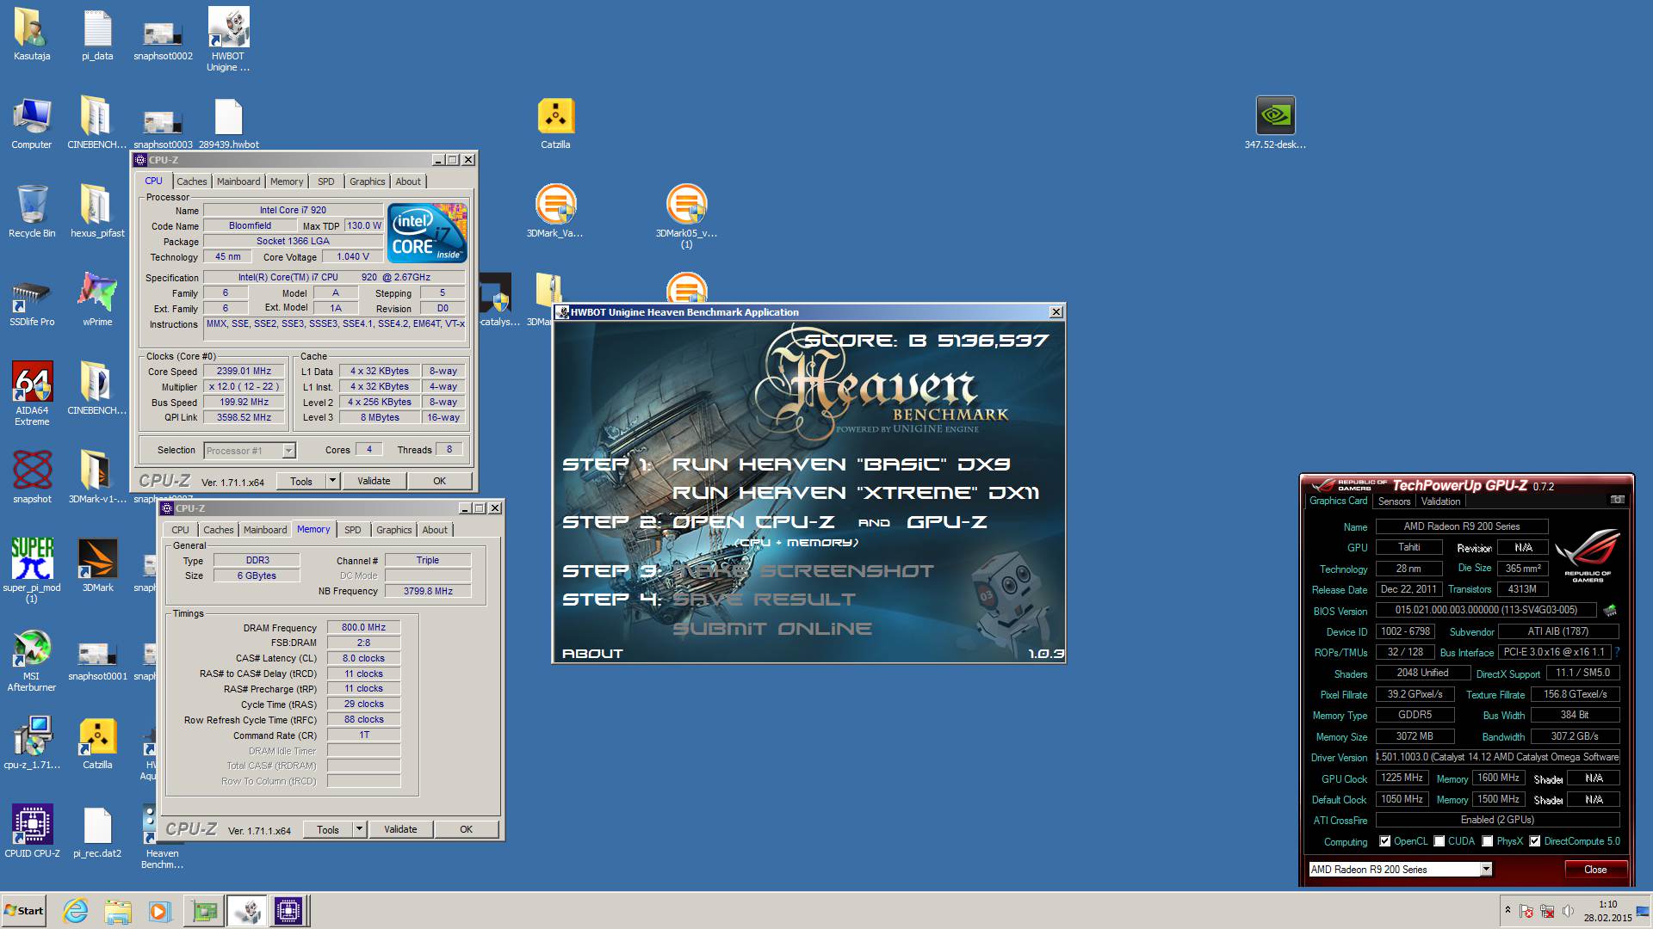Viewport: 1653px width, 929px height.
Task: Click Close button in GPU-Z
Action: coord(1595,870)
